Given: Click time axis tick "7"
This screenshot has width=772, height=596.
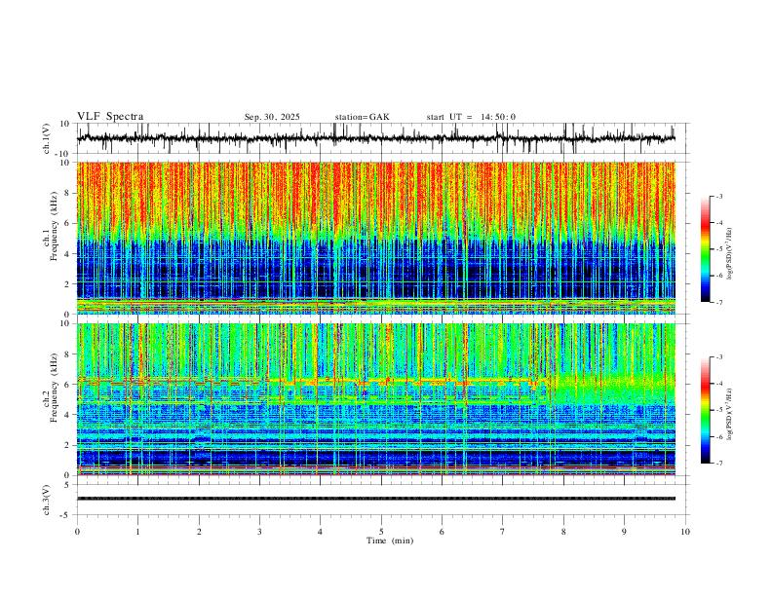Looking at the screenshot, I should (x=503, y=532).
